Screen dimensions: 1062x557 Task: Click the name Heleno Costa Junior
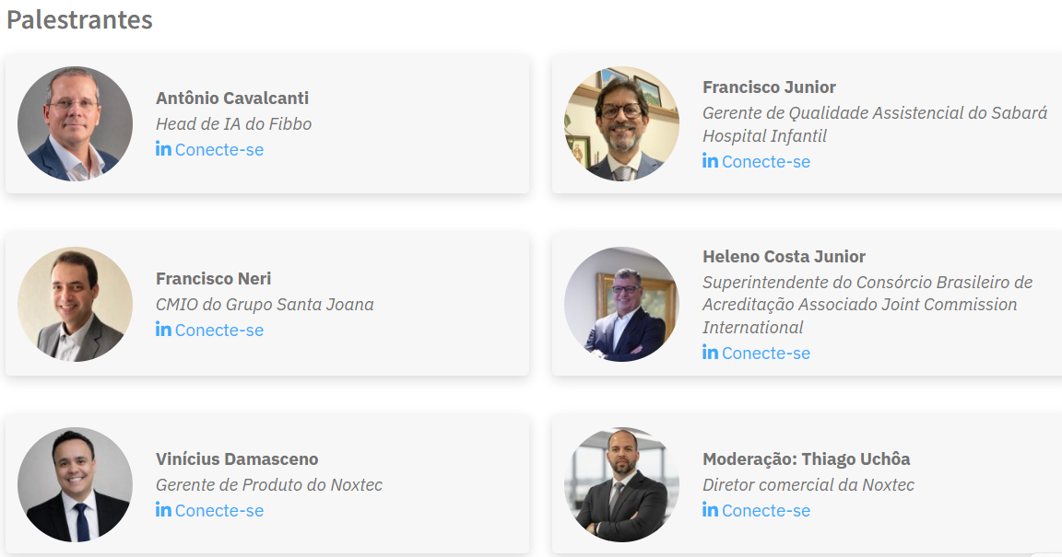click(784, 257)
